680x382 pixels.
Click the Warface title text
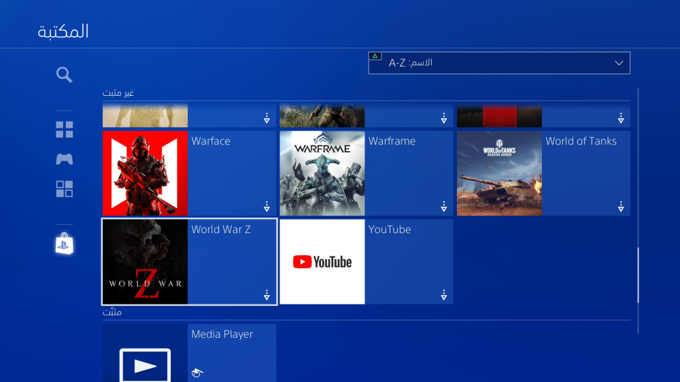(211, 141)
